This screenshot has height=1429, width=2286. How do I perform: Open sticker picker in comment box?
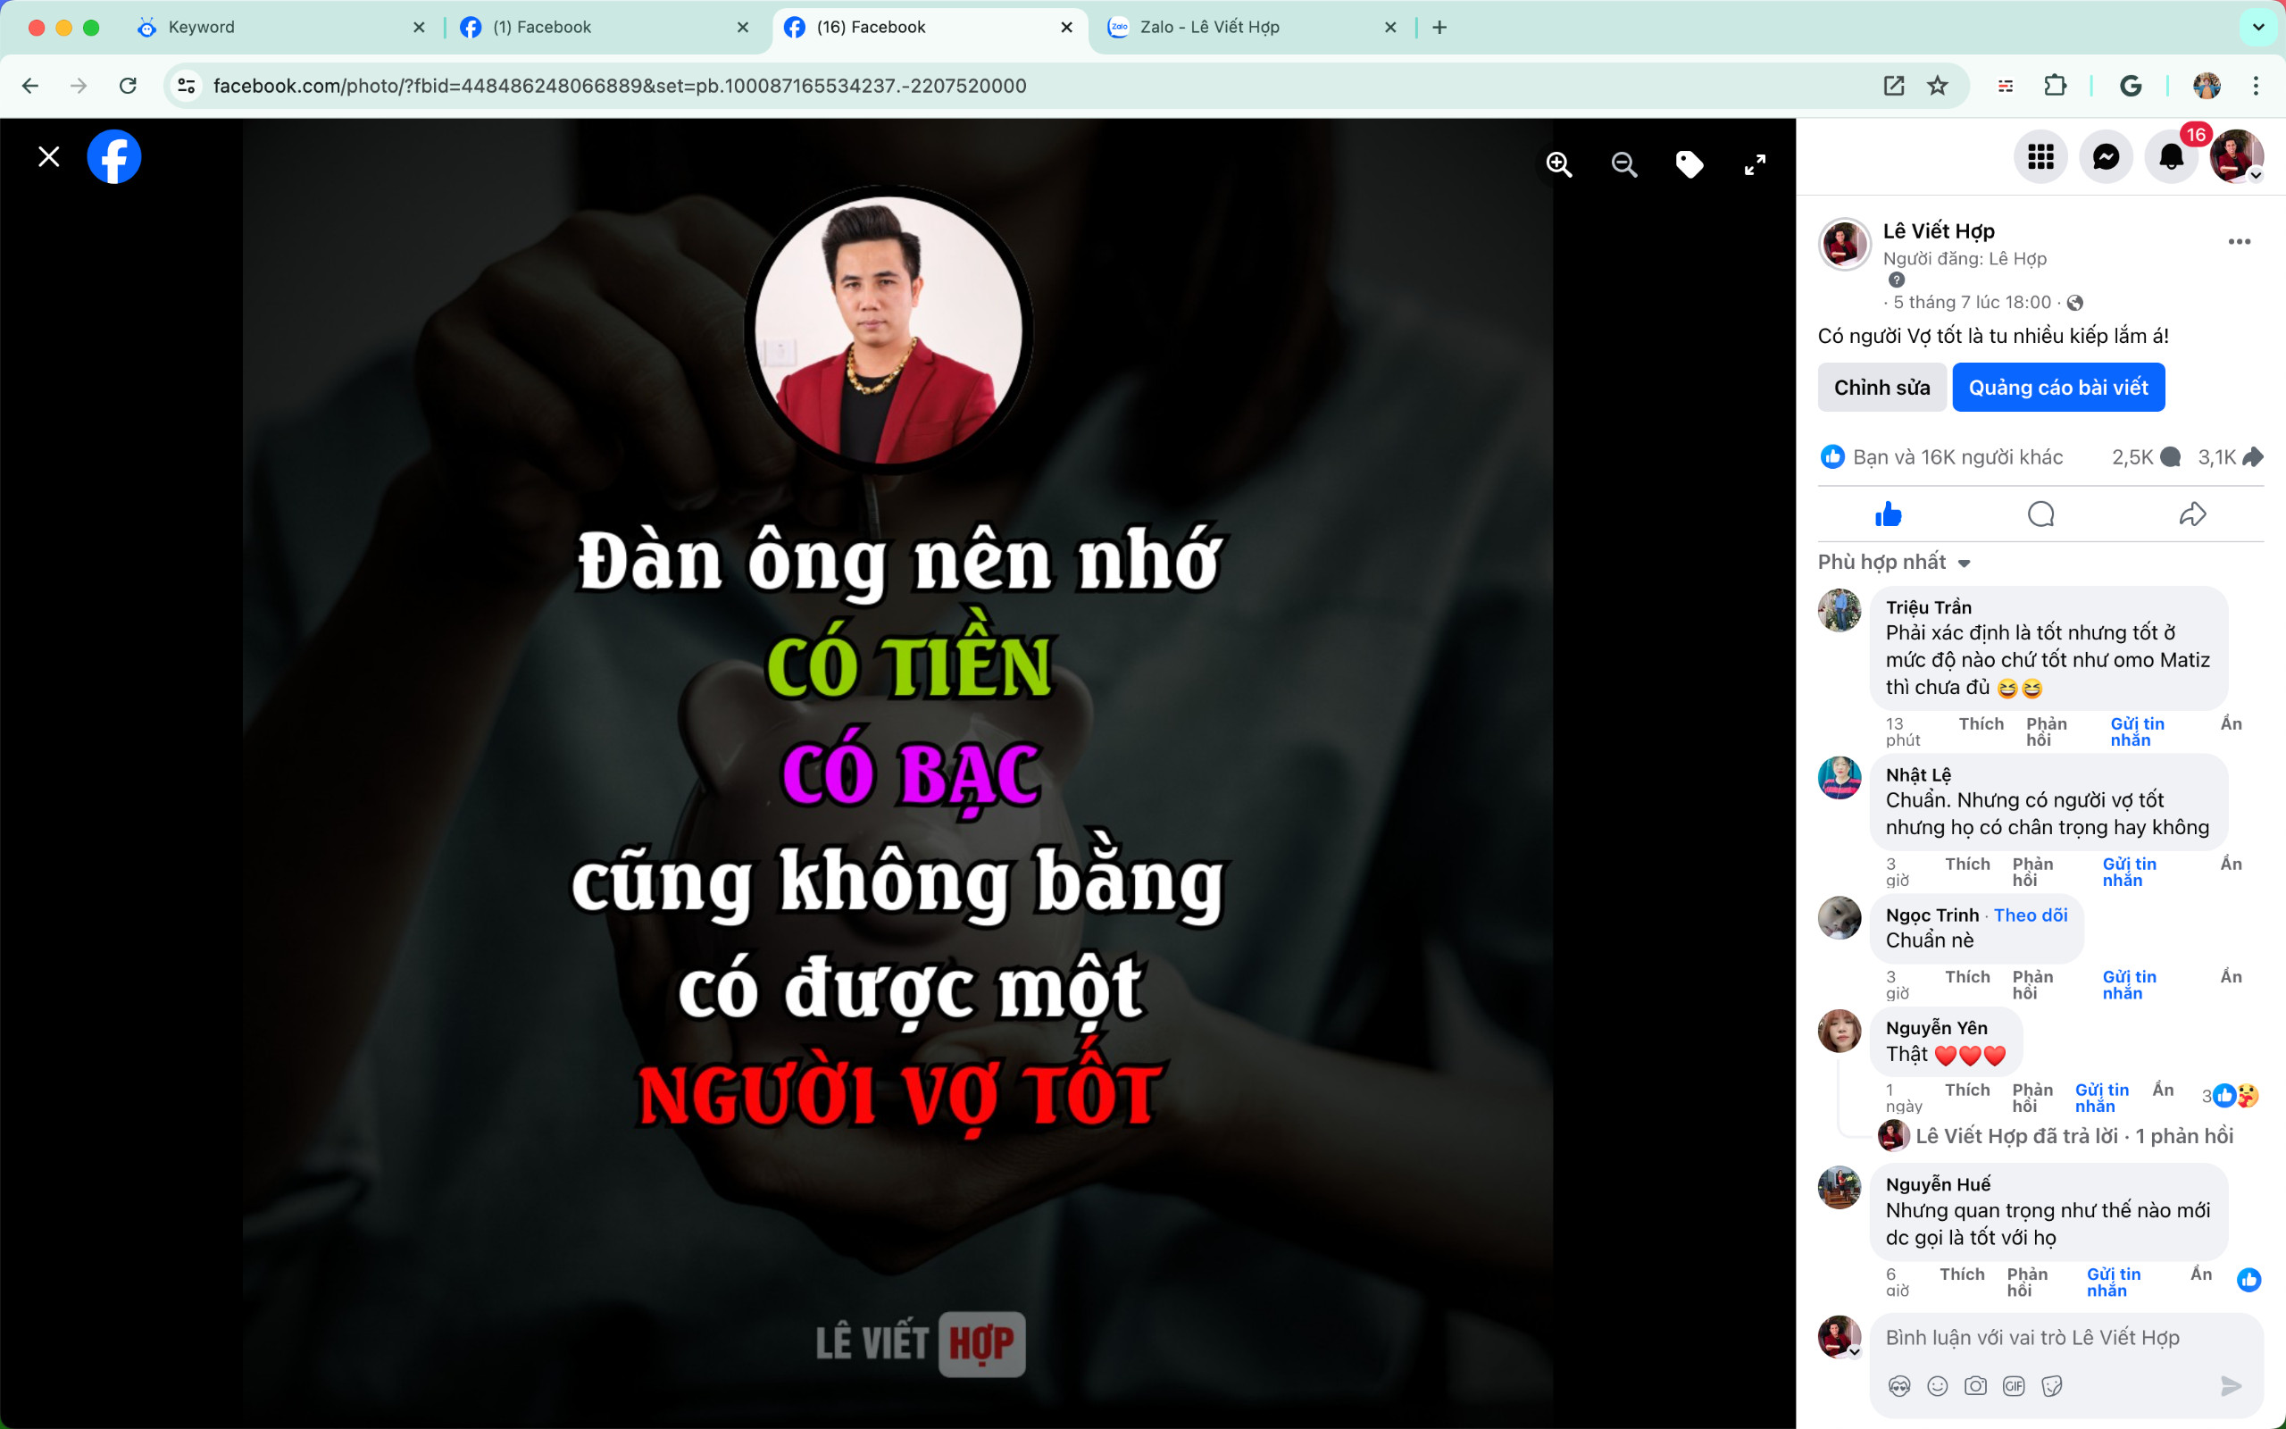(2051, 1385)
